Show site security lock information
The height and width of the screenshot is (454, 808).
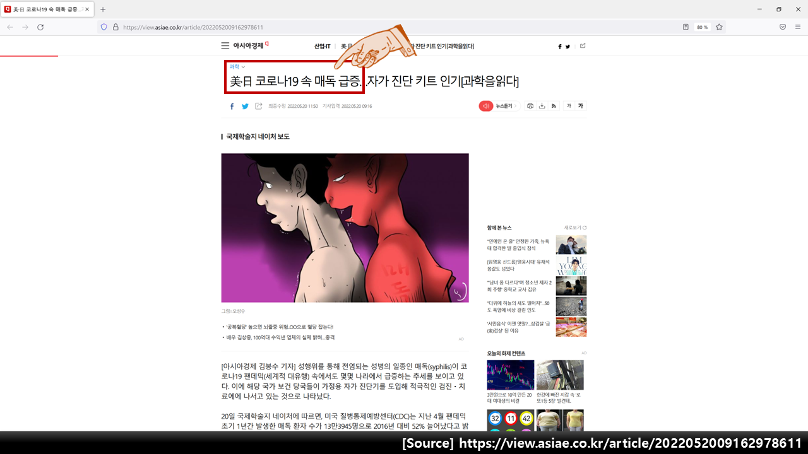pyautogui.click(x=116, y=27)
